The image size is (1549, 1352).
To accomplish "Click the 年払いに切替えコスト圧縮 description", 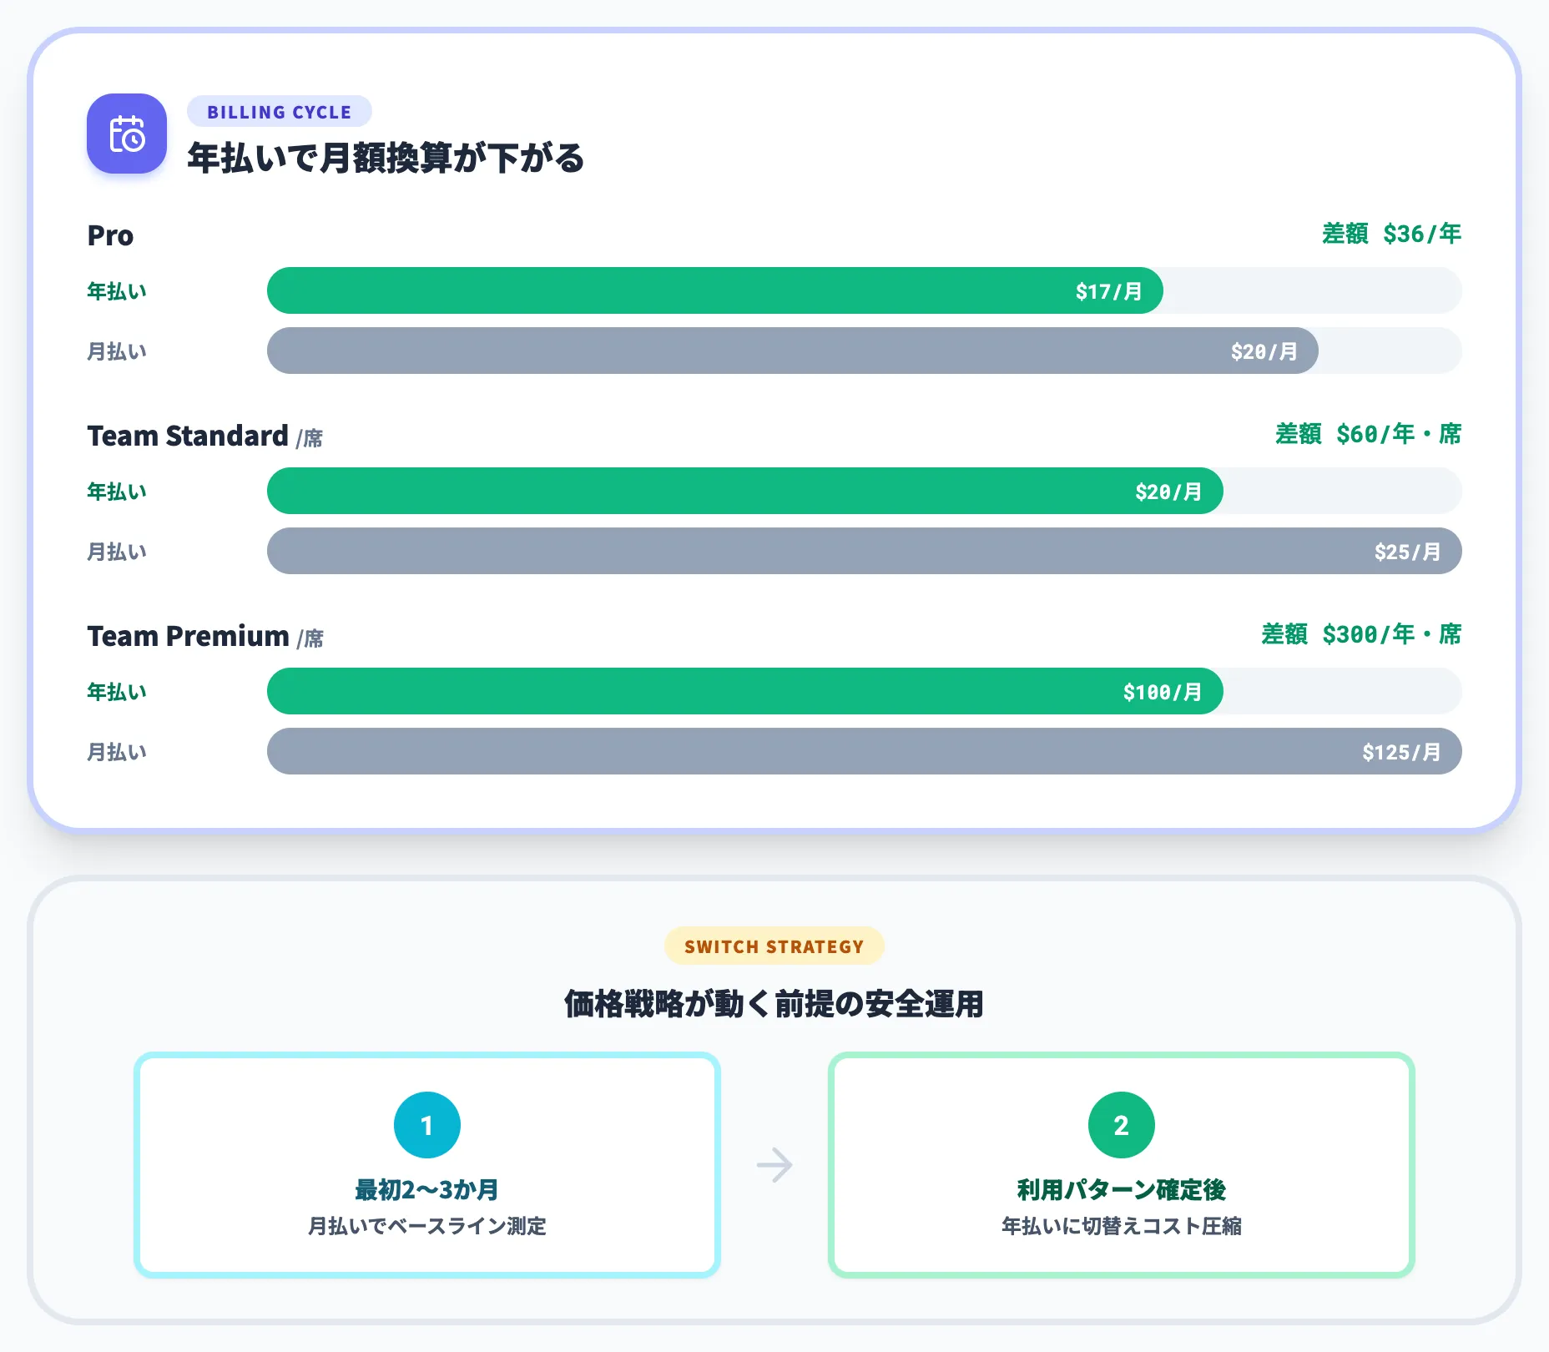I will 1122,1226.
